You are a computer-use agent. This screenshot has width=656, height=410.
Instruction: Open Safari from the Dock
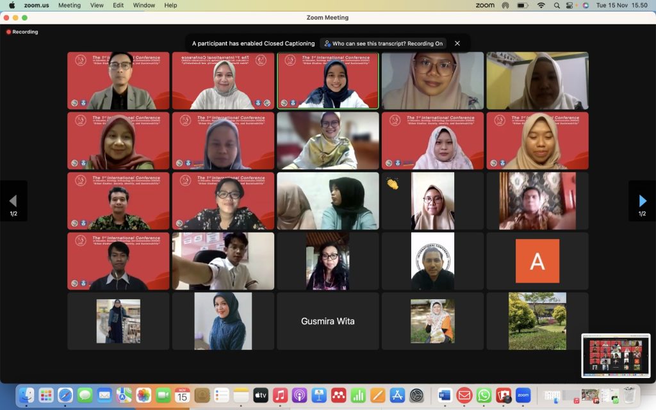65,395
